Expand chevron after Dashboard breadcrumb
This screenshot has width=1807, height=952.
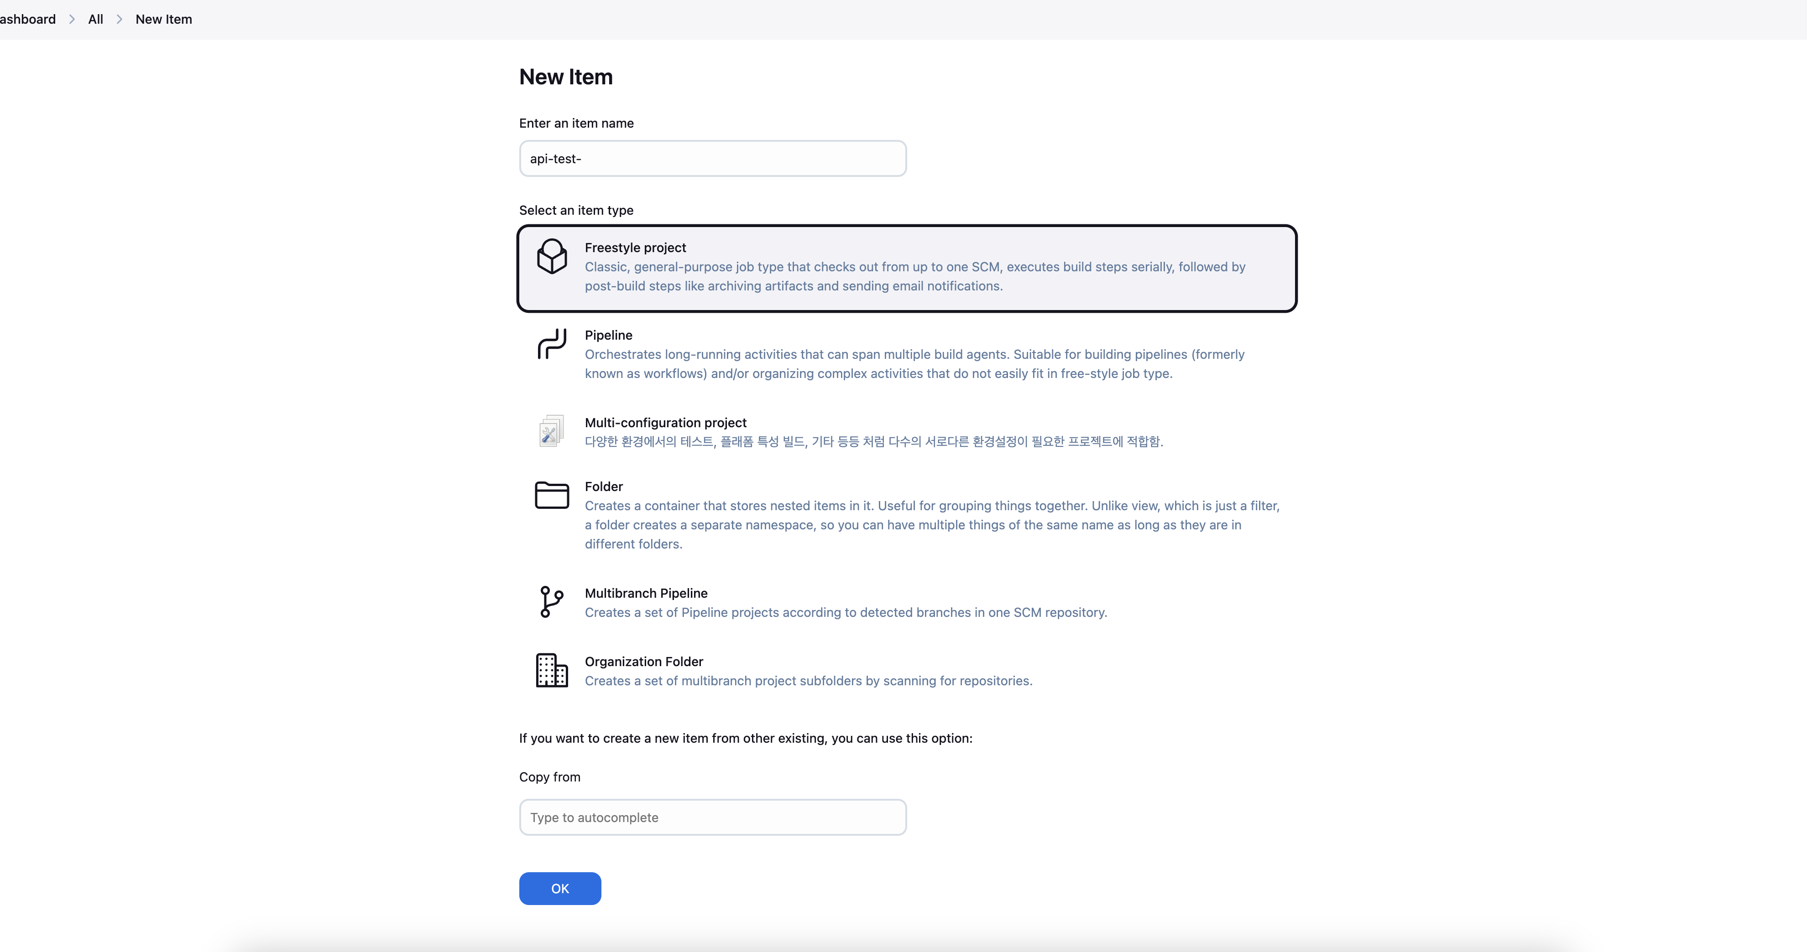pos(72,20)
